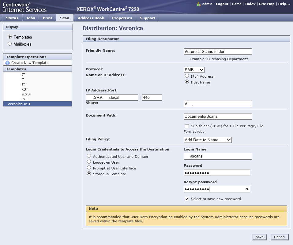
Task: Click the Save button
Action: [259, 237]
